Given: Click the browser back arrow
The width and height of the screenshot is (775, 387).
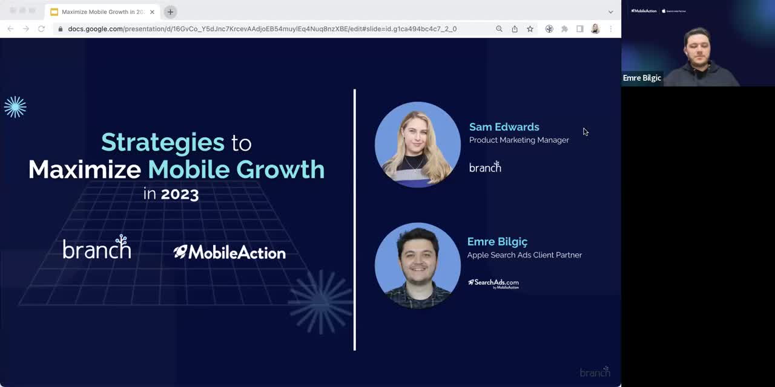Looking at the screenshot, I should pos(10,28).
